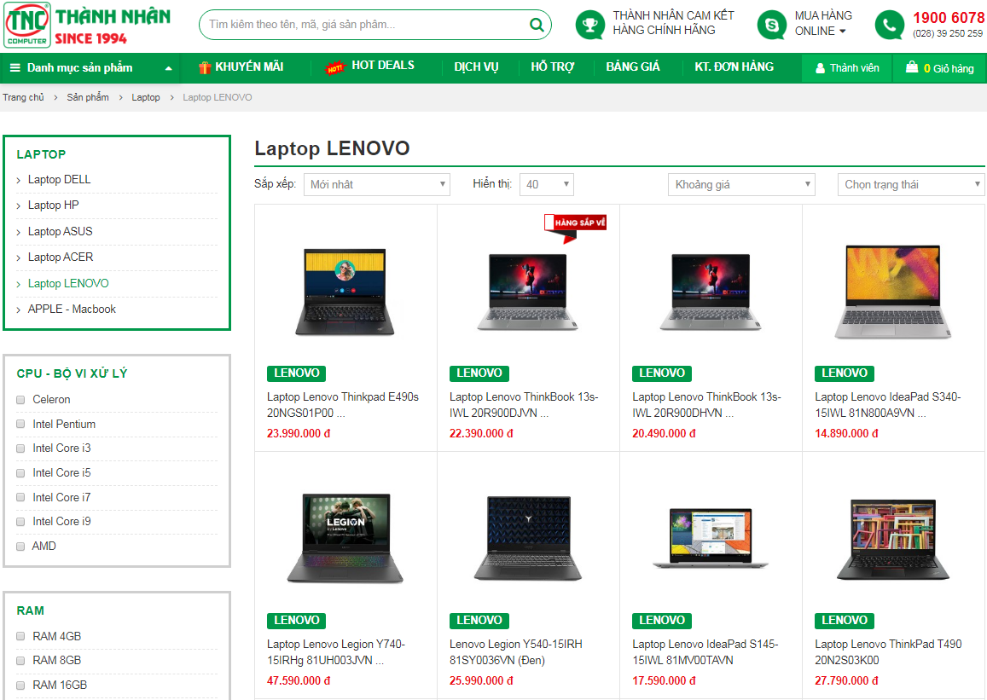
Task: Open the KT. Đơn Hàng menu
Action: pyautogui.click(x=734, y=67)
